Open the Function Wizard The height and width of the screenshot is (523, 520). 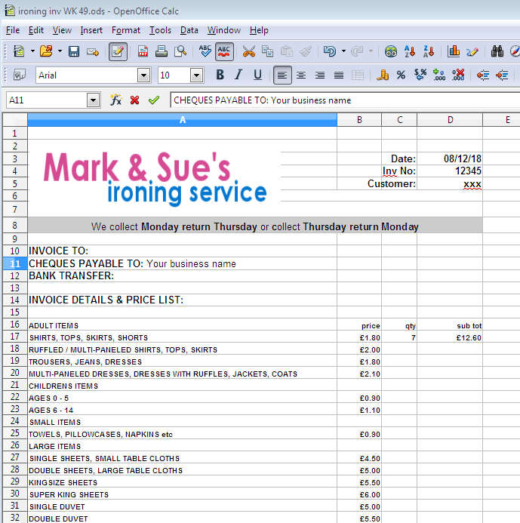click(x=115, y=100)
